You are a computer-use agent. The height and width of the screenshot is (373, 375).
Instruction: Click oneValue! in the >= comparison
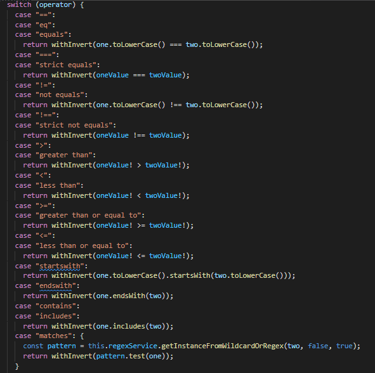(115, 225)
